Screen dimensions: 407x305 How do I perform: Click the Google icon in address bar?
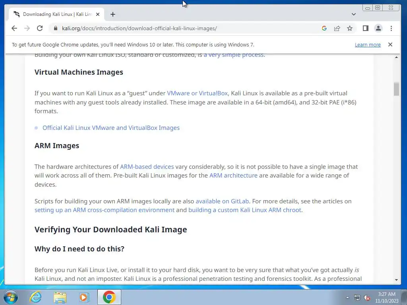324,28
